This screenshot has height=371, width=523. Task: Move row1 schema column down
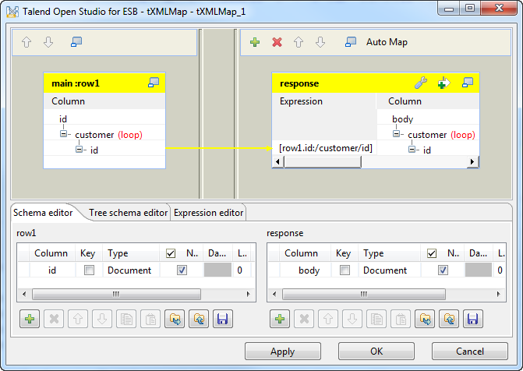point(102,319)
